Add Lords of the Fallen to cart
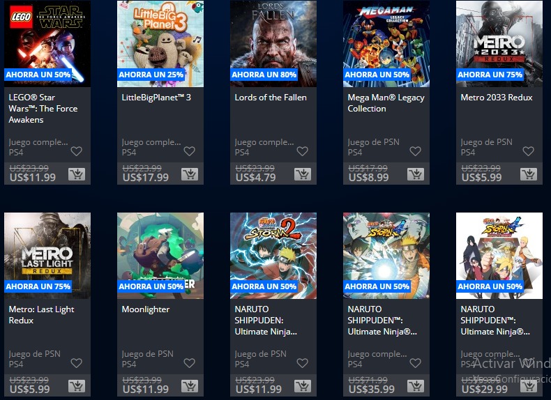 303,174
